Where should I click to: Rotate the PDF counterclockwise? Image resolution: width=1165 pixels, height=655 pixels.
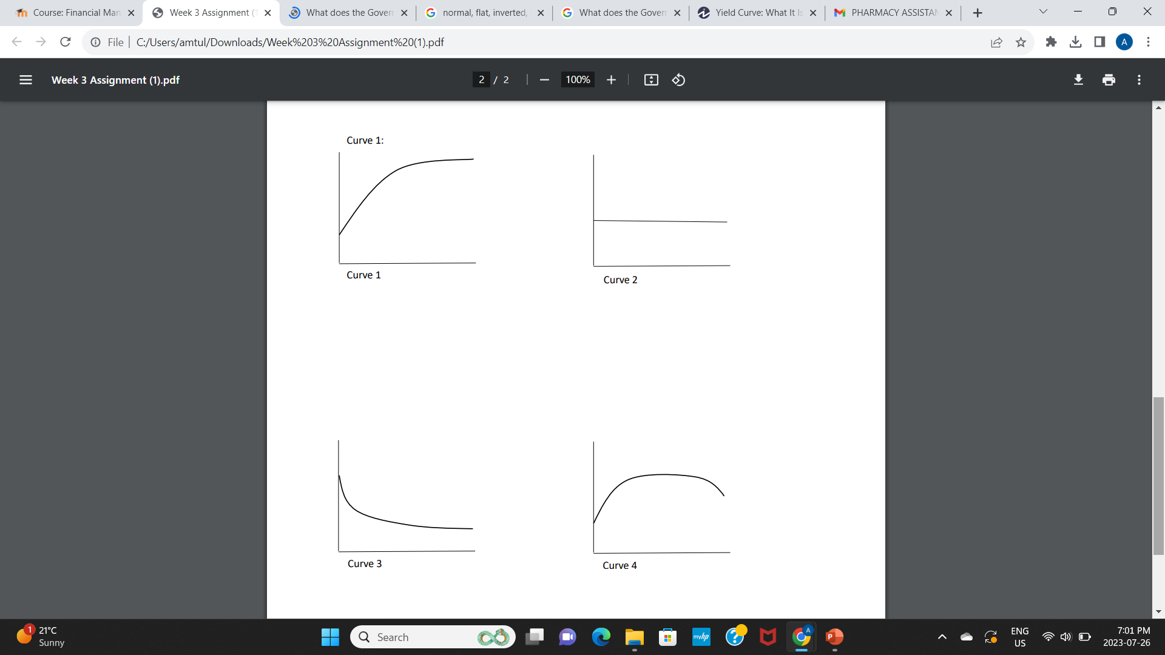tap(678, 79)
